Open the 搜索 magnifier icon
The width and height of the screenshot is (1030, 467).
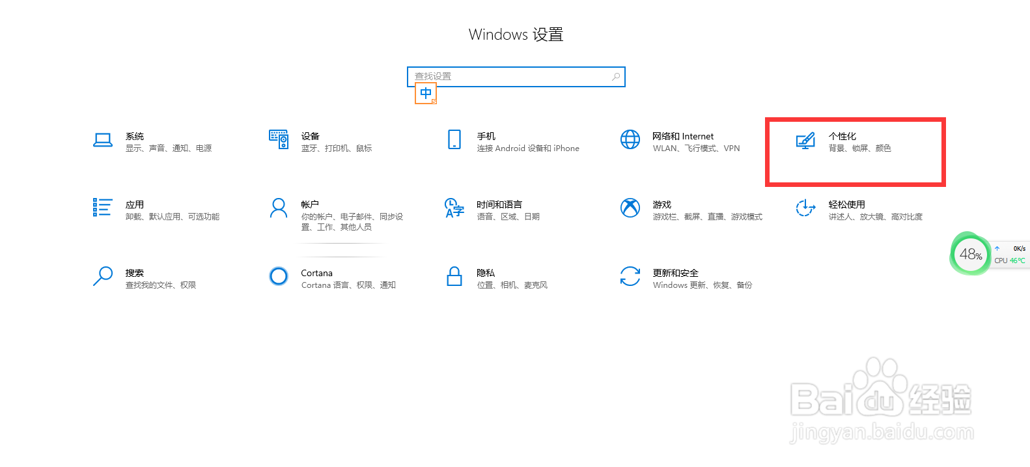tap(103, 276)
